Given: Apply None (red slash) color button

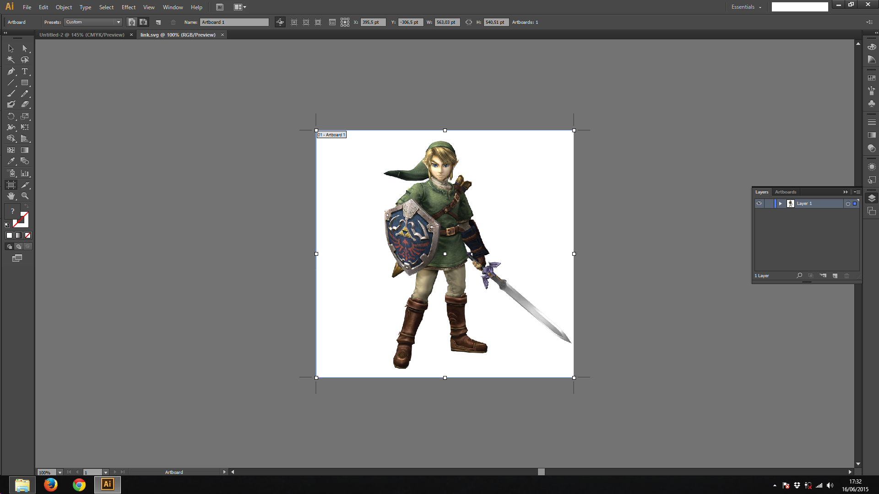Looking at the screenshot, I should pyautogui.click(x=27, y=236).
